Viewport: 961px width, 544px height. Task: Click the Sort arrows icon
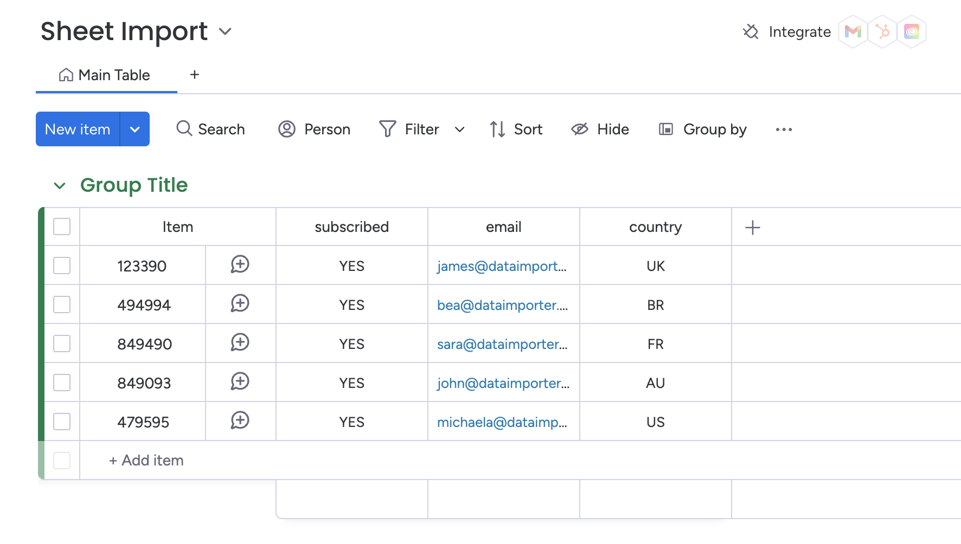point(497,129)
